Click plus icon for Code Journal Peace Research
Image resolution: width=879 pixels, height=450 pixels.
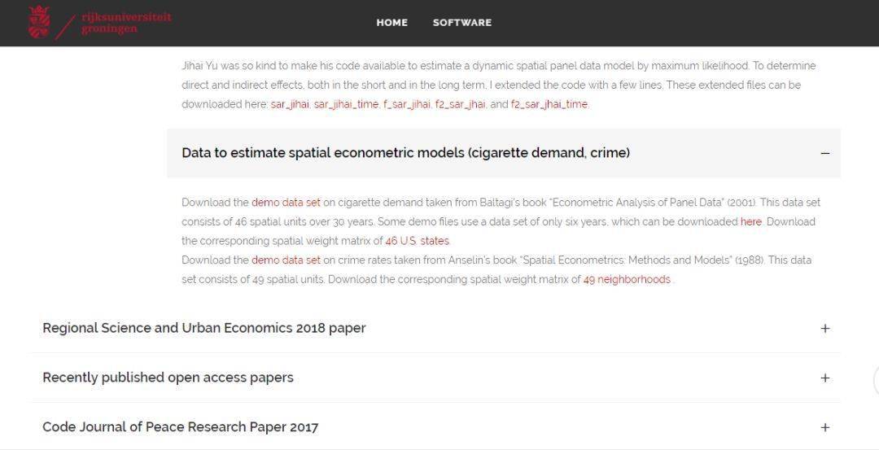coord(824,428)
